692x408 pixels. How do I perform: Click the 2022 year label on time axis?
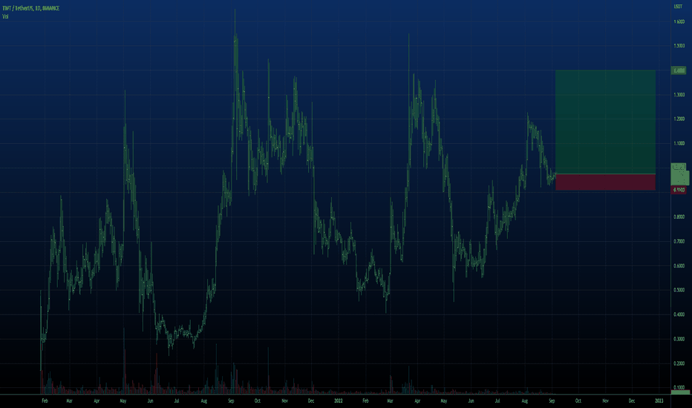338,401
